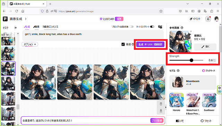Open the fourth generated image
The image size is (222, 126).
point(147,82)
